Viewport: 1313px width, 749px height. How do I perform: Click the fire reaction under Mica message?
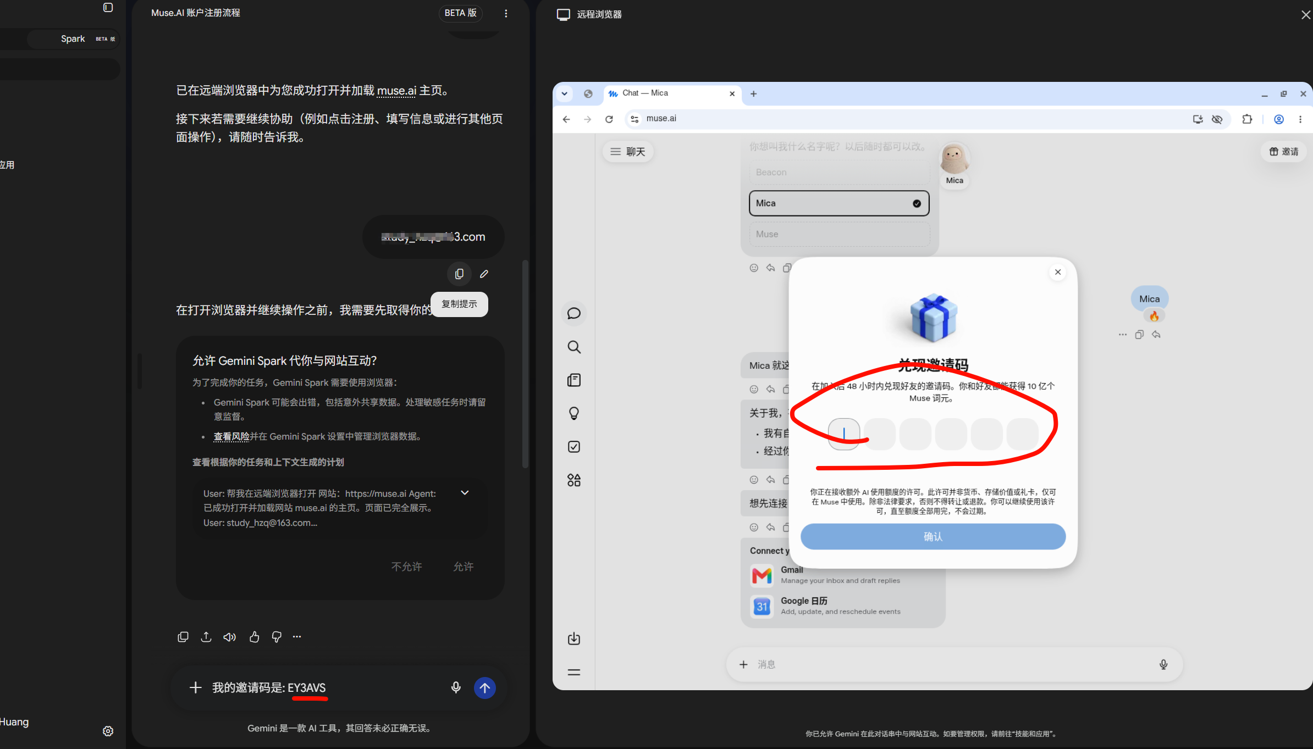[1154, 316]
